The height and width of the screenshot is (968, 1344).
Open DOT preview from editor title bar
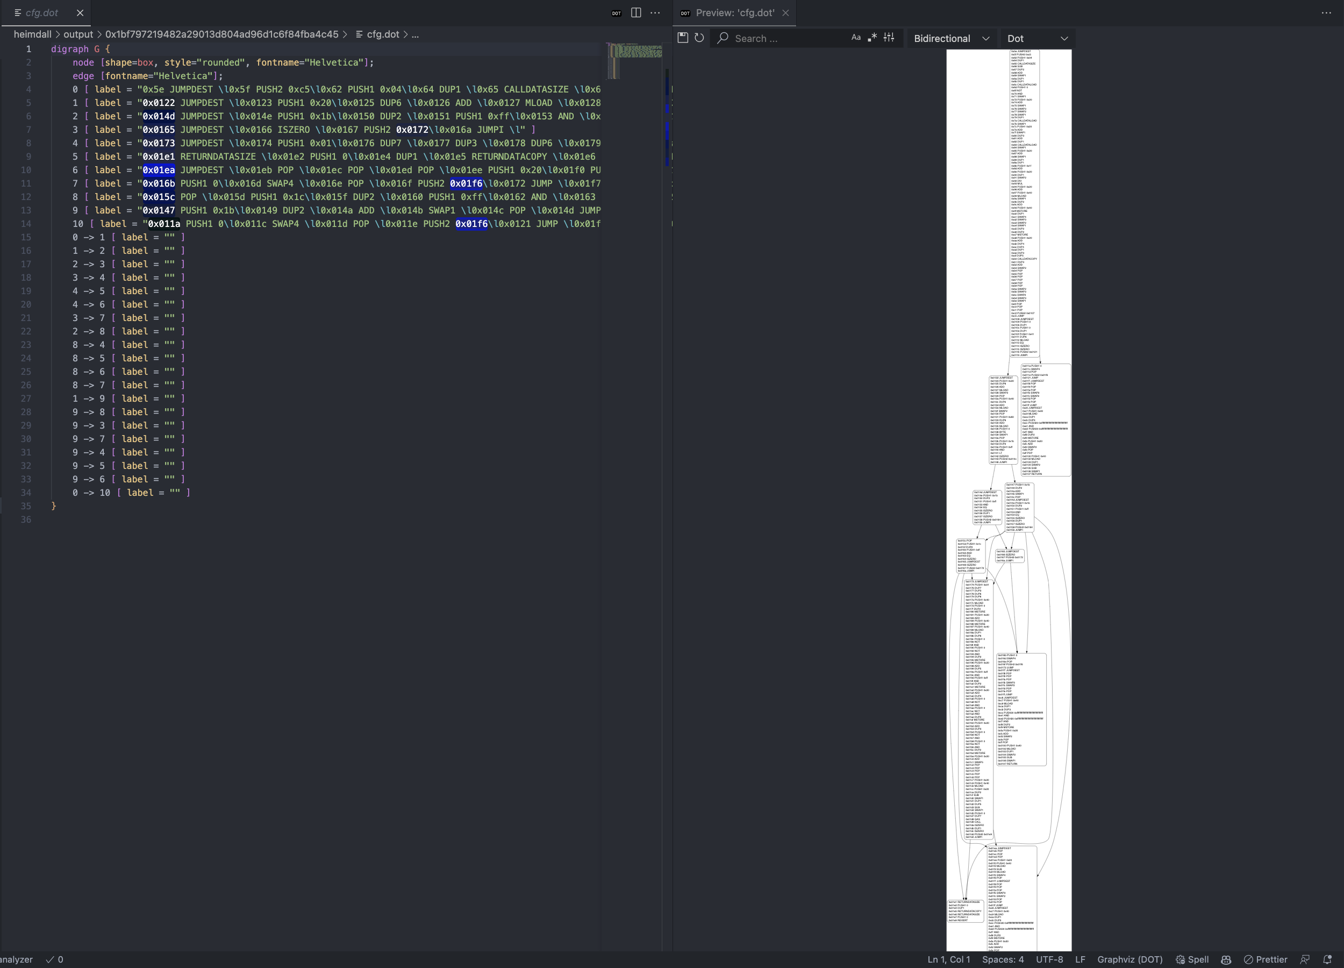[616, 13]
